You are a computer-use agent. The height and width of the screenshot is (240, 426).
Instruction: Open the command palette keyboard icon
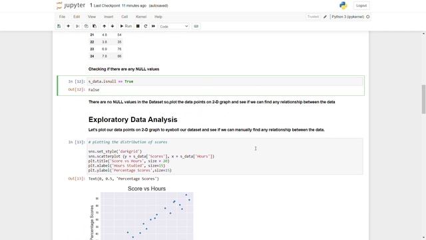(196, 26)
